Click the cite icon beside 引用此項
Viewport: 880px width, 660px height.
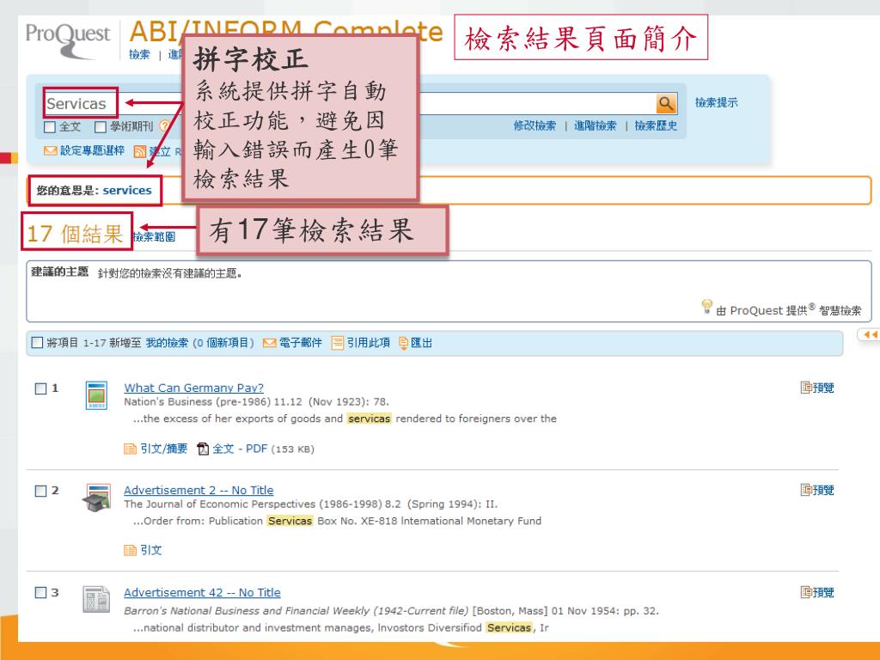[337, 343]
